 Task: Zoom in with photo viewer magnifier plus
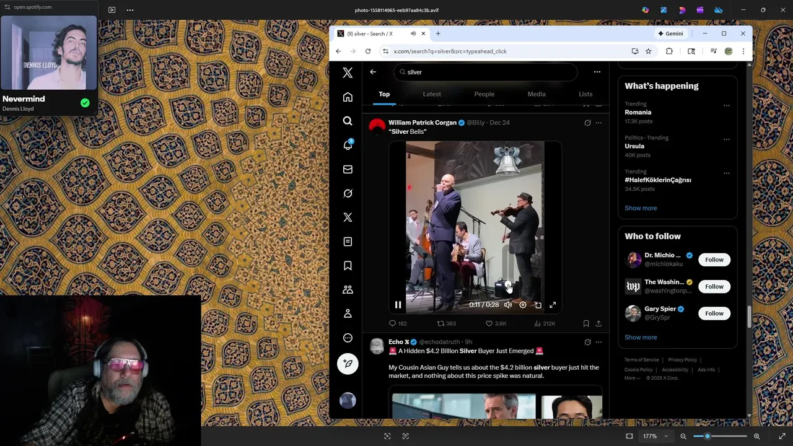pyautogui.click(x=757, y=436)
